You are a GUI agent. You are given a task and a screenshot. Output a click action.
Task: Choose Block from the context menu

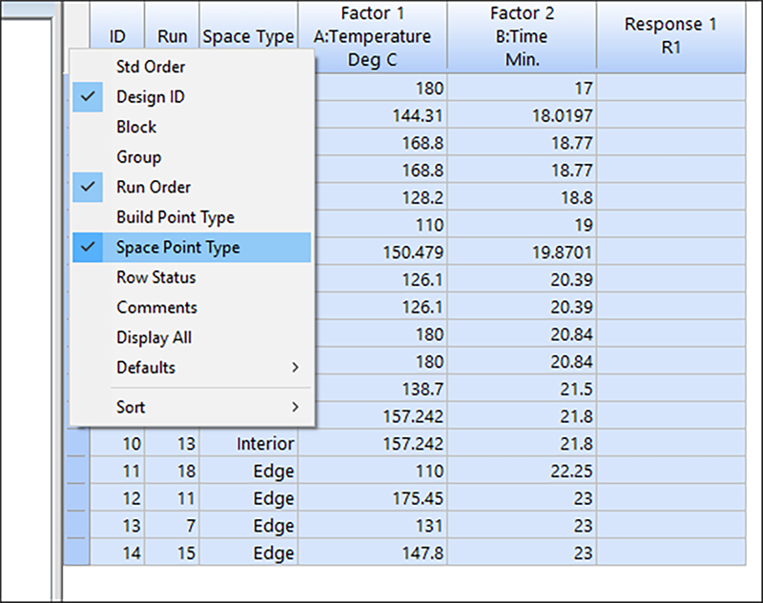136,127
